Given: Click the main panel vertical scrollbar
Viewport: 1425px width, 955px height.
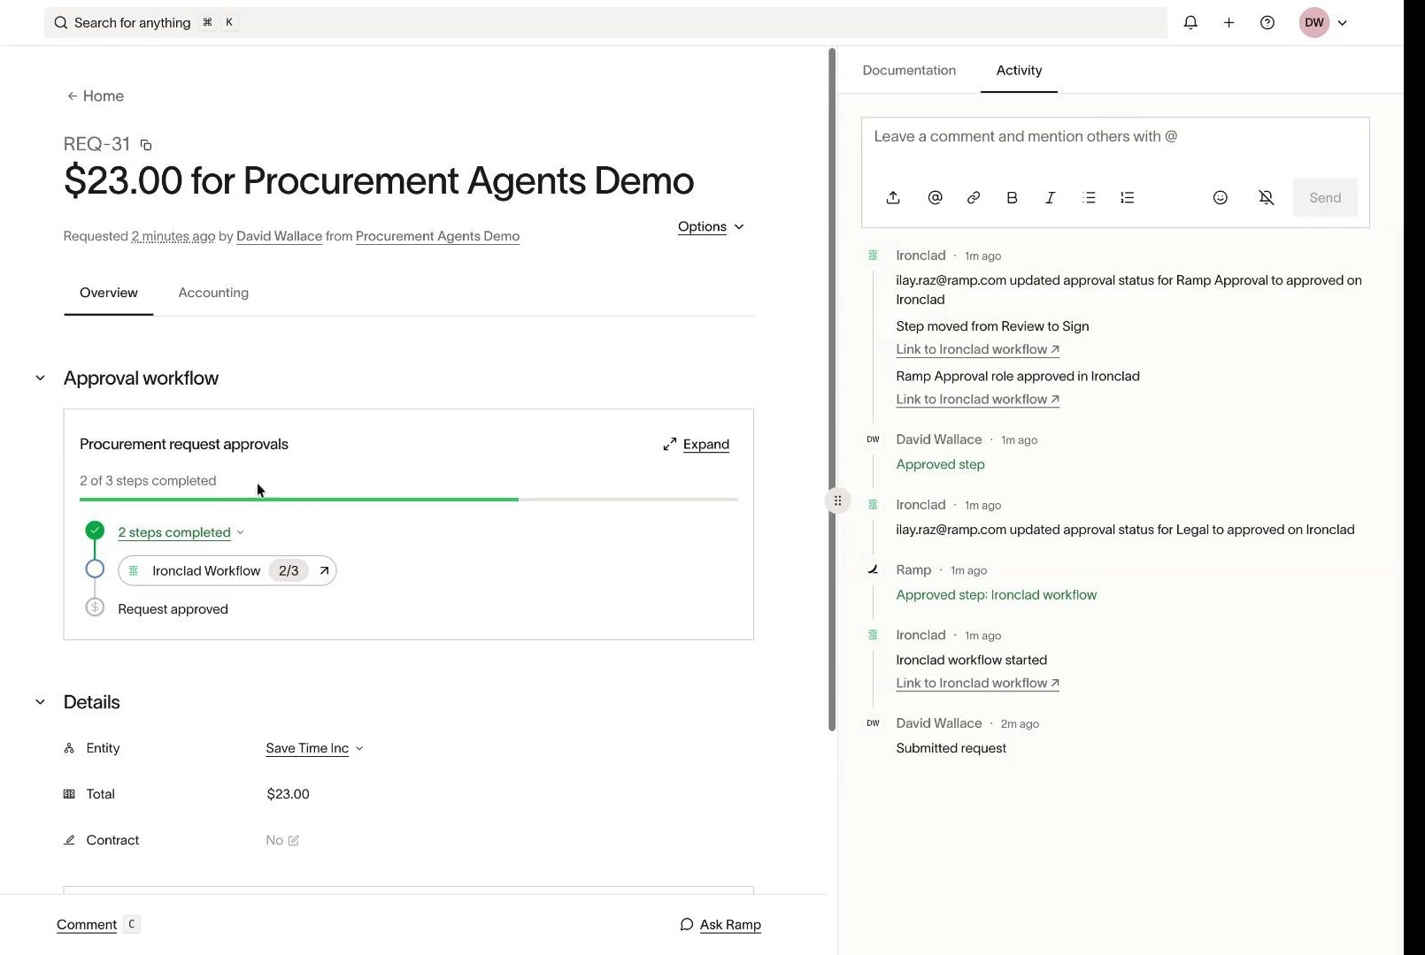Looking at the screenshot, I should coord(832,389).
